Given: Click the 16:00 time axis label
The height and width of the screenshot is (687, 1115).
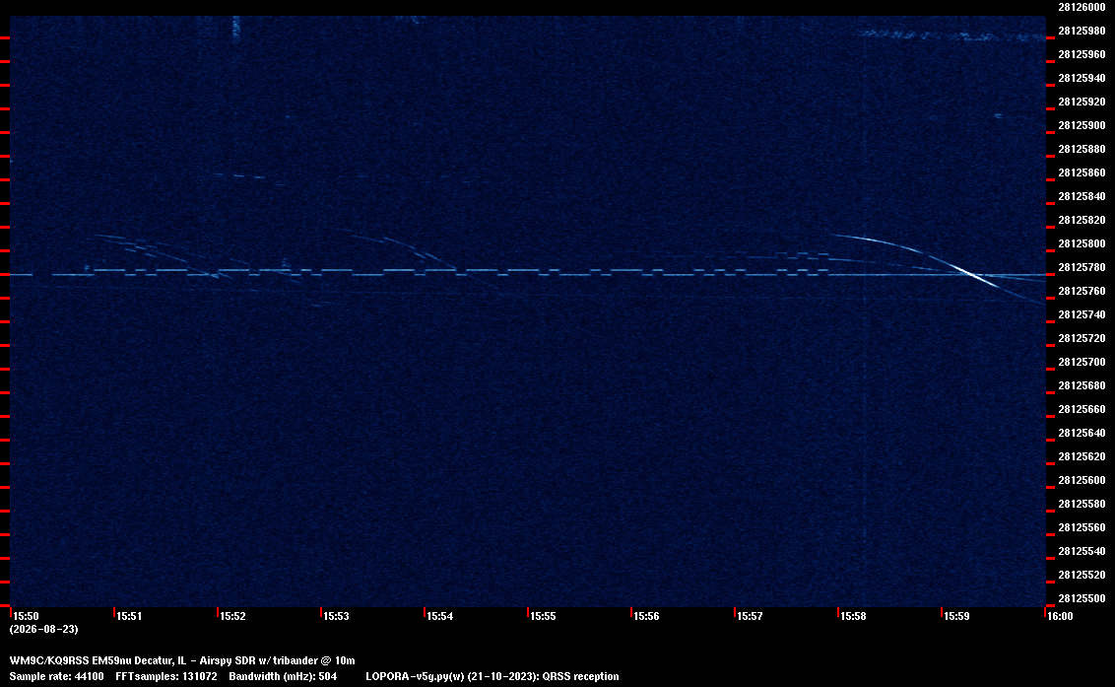Looking at the screenshot, I should [x=1060, y=616].
